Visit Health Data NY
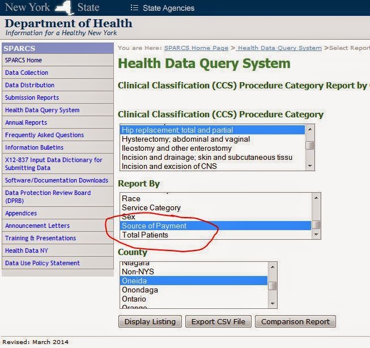Screen dimensions: 370x348 pos(27,251)
